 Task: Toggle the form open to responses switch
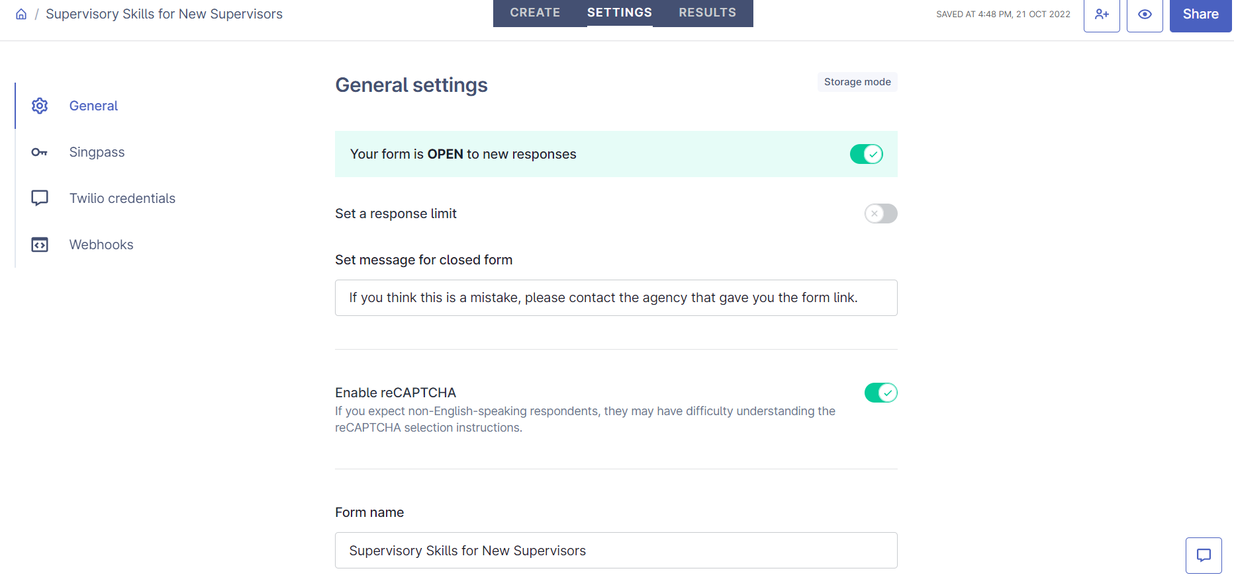867,154
